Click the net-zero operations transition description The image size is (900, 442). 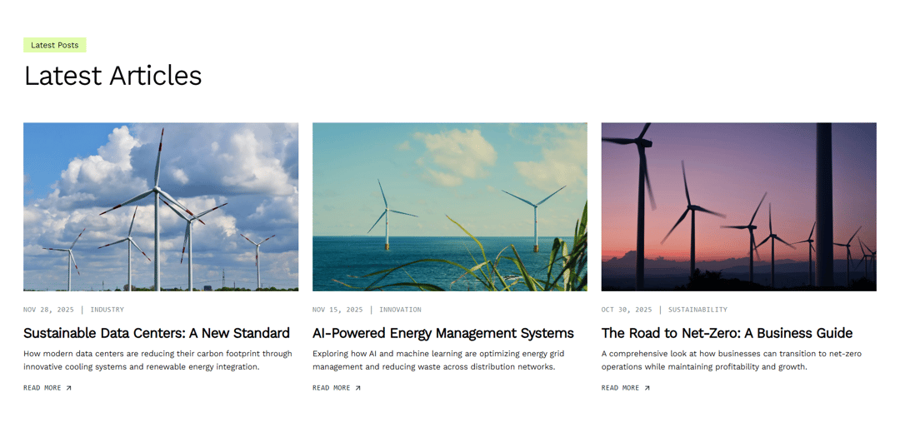732,360
